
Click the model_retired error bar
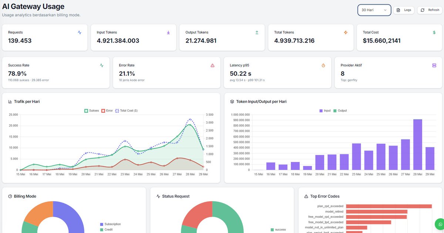[x=377, y=212]
